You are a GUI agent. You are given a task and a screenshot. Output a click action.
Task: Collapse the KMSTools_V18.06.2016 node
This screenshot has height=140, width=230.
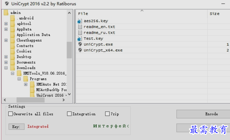[x=13, y=73]
